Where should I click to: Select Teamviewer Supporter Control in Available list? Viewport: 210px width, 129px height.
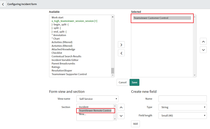pyautogui.click(x=69, y=74)
